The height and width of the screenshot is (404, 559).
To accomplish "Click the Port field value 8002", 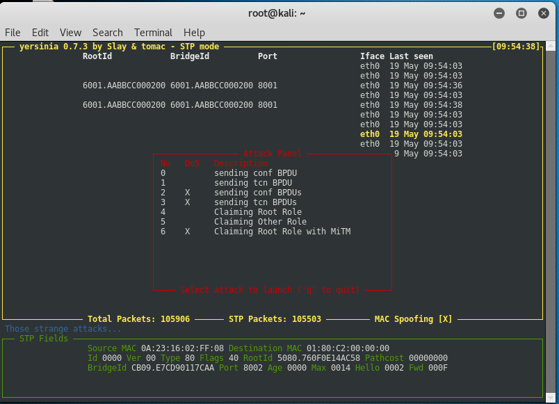I will tap(253, 368).
